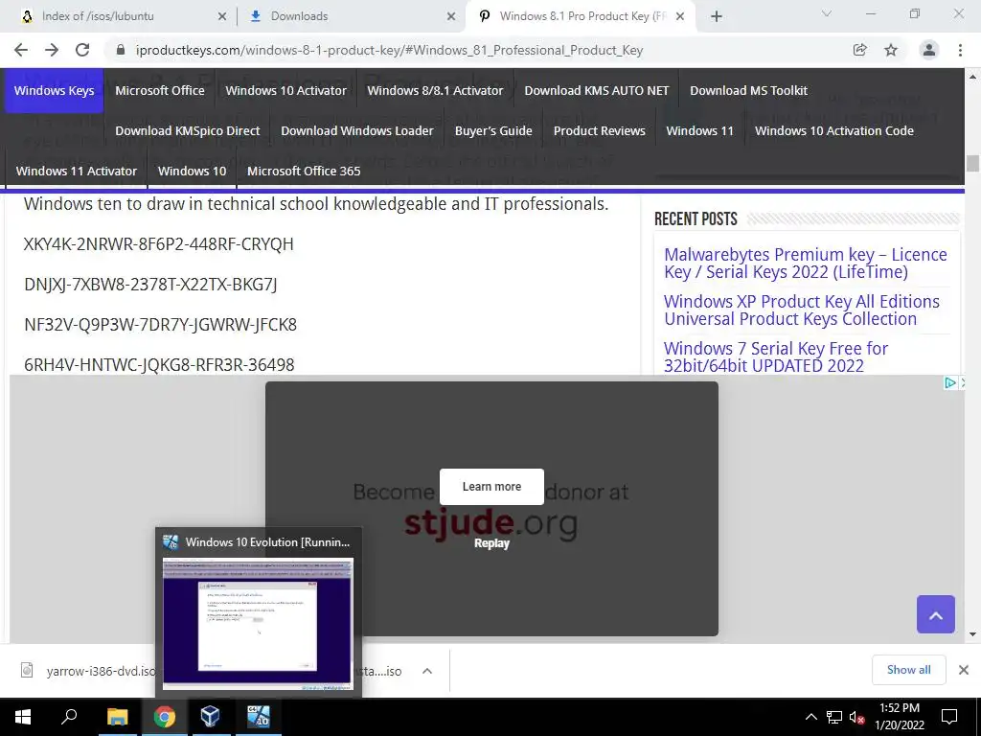Open Download KMS AUTO NET menu item
Image resolution: width=981 pixels, height=736 pixels.
coord(596,91)
